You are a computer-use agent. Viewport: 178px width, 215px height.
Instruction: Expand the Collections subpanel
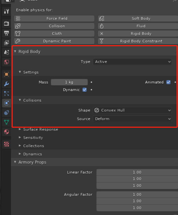pyautogui.click(x=20, y=146)
